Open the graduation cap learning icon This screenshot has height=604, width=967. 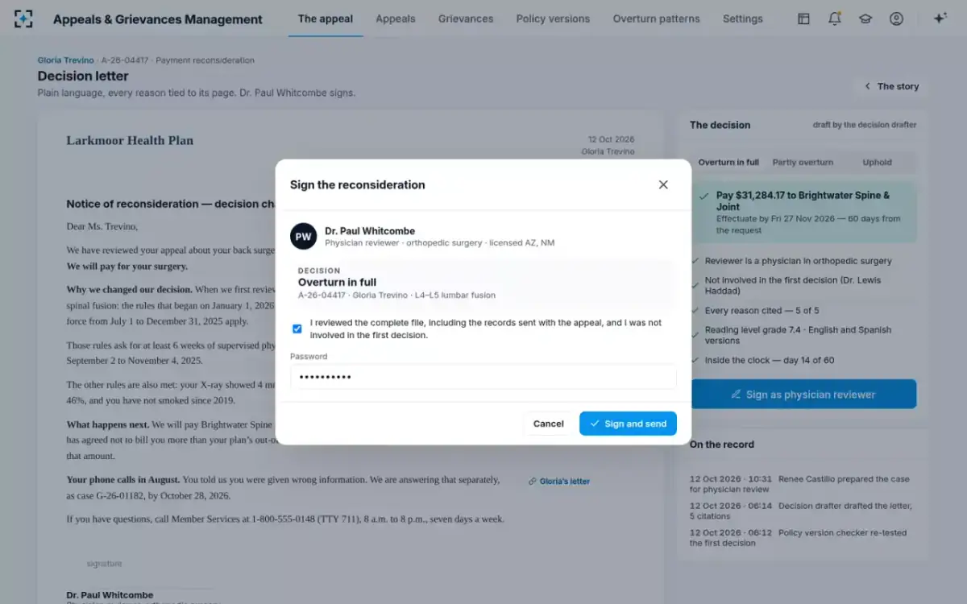pos(865,19)
